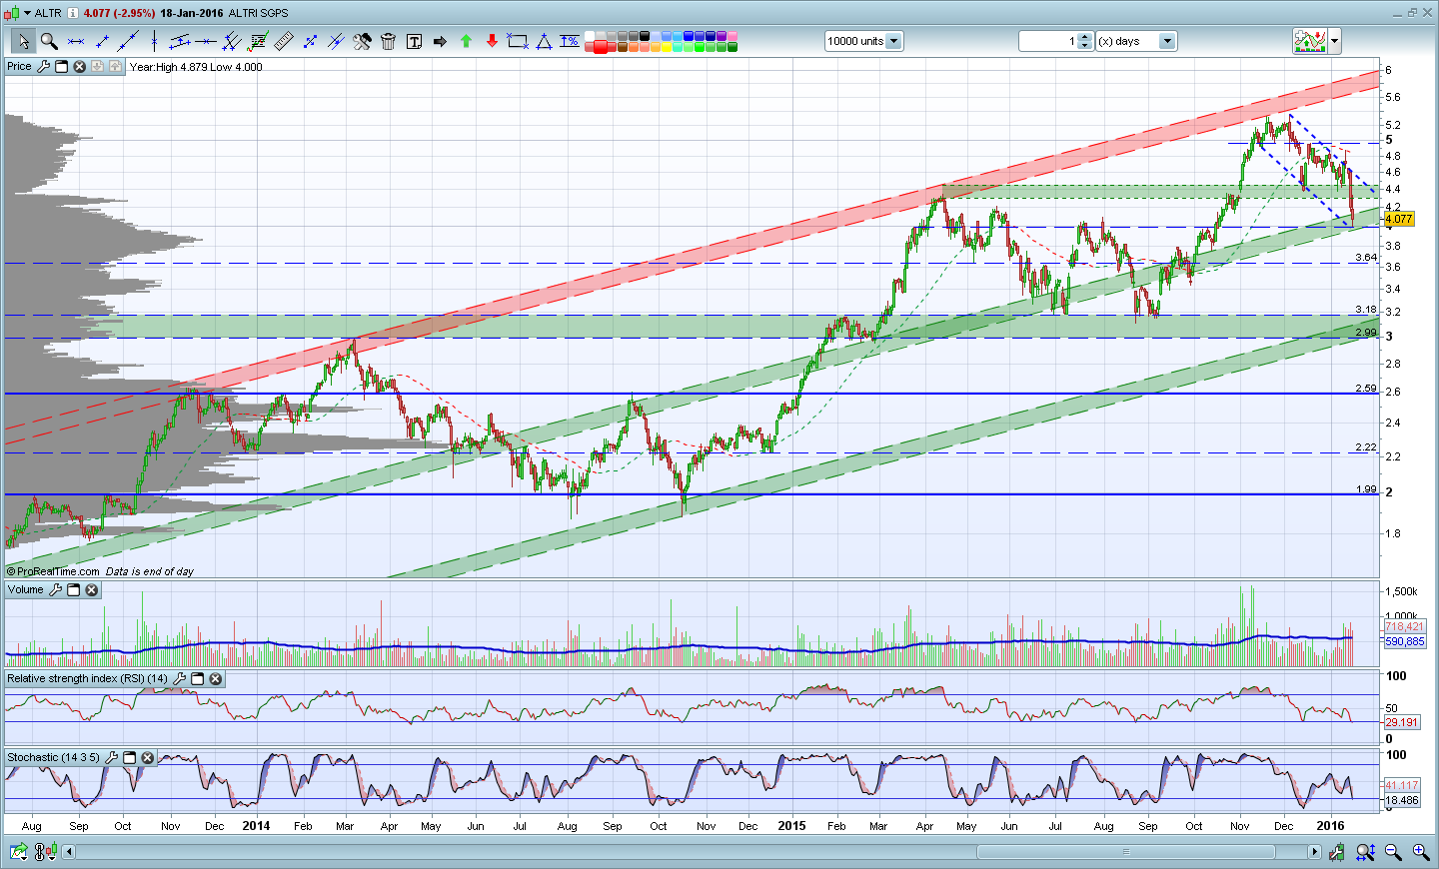Image resolution: width=1439 pixels, height=869 pixels.
Task: Click the ALTR ticker symbol
Action: click(48, 13)
